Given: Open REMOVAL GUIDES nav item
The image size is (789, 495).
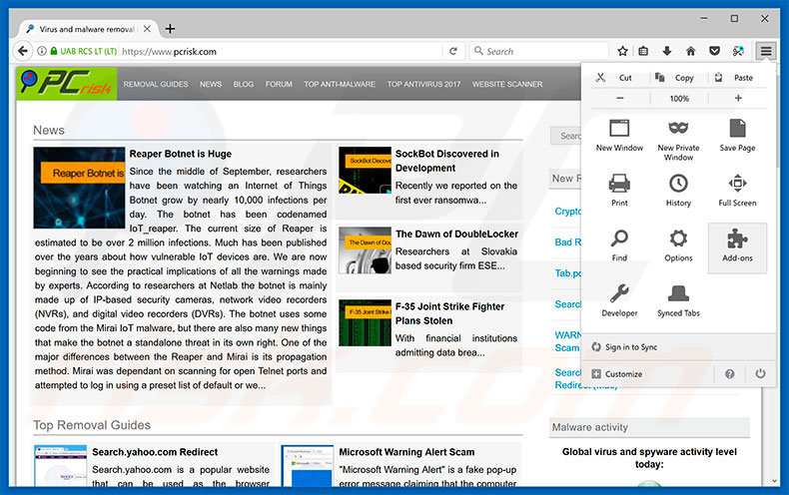Looking at the screenshot, I should pyautogui.click(x=156, y=85).
